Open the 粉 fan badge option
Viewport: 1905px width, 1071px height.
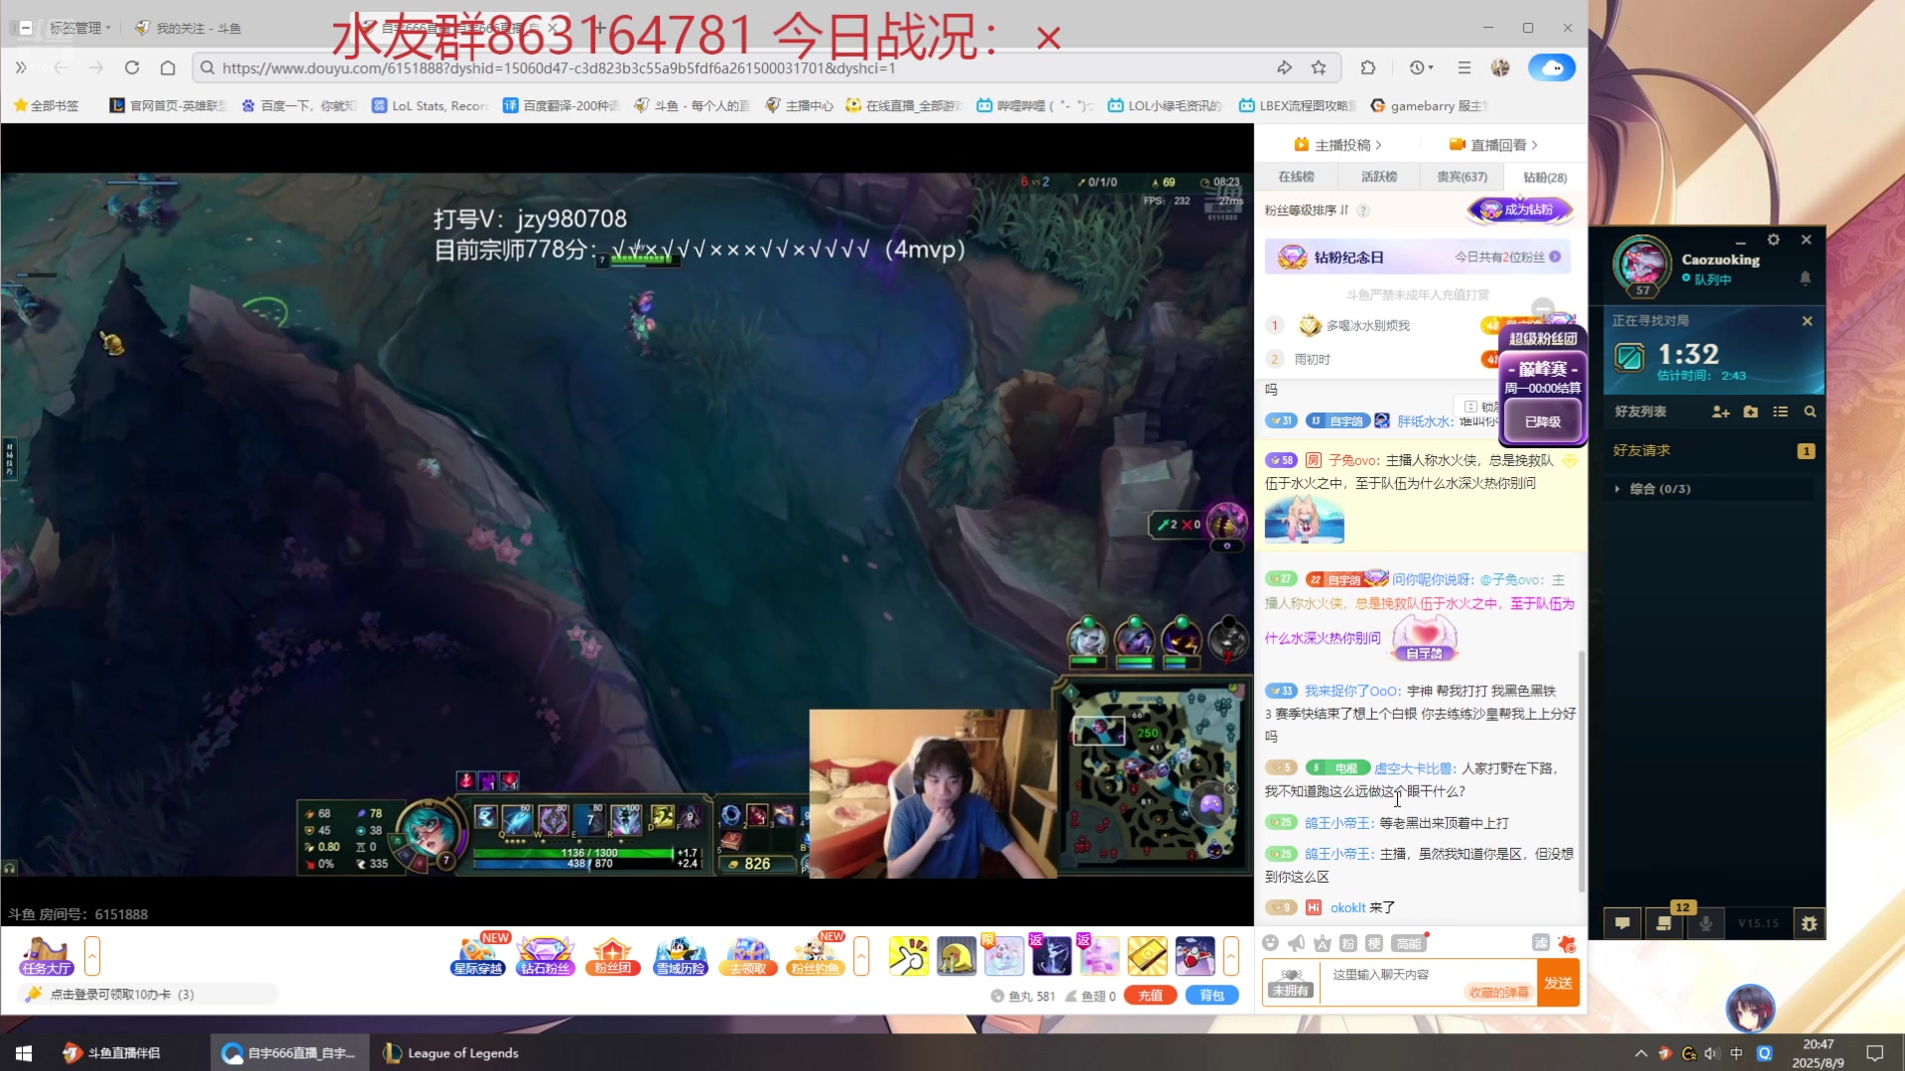[x=1347, y=943]
